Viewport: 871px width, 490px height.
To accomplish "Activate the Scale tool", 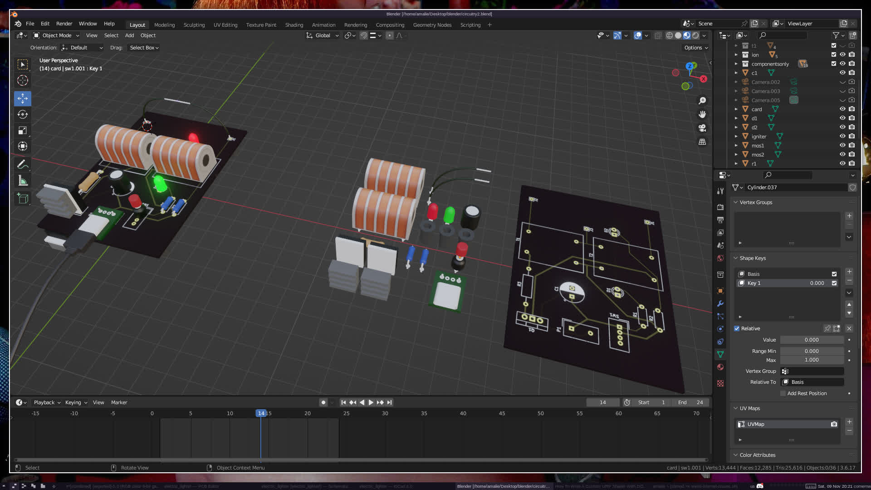I will (23, 131).
